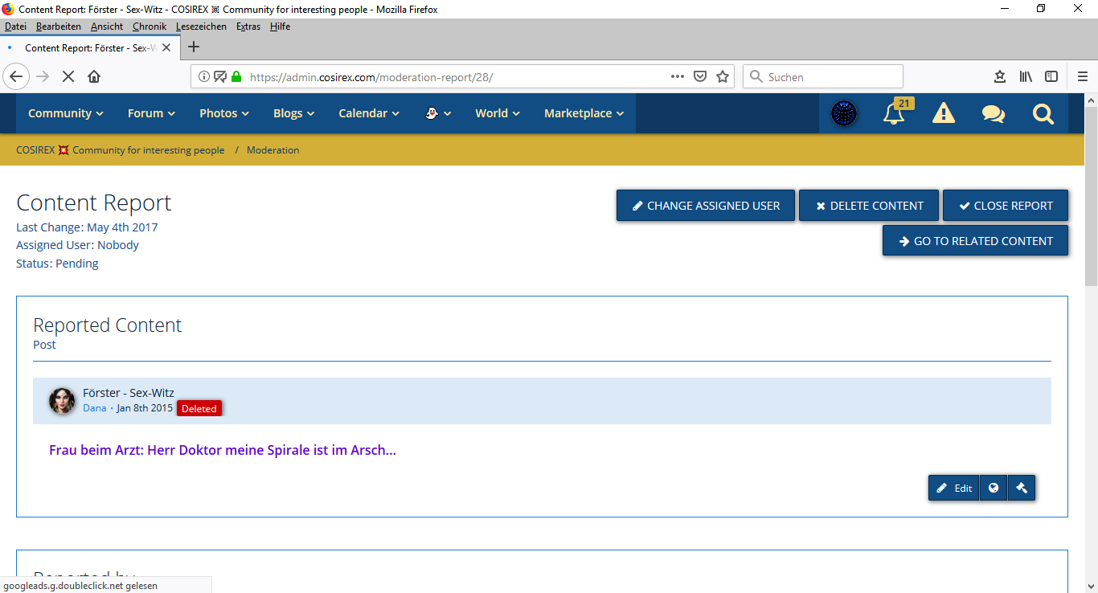Click the gavel moderation icon on post
Image resolution: width=1098 pixels, height=593 pixels.
coord(1021,488)
